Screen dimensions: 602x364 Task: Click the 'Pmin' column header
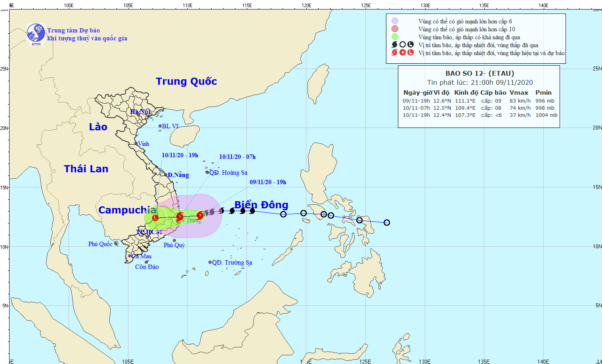(543, 93)
